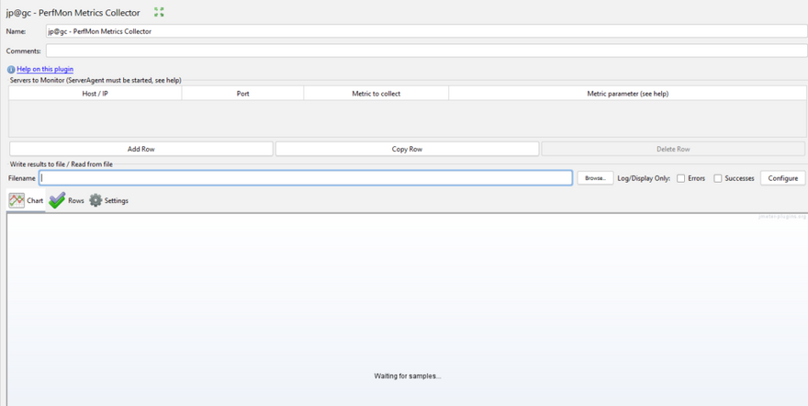Image resolution: width=808 pixels, height=406 pixels.
Task: Enable the Errors only checkbox
Action: click(x=680, y=178)
